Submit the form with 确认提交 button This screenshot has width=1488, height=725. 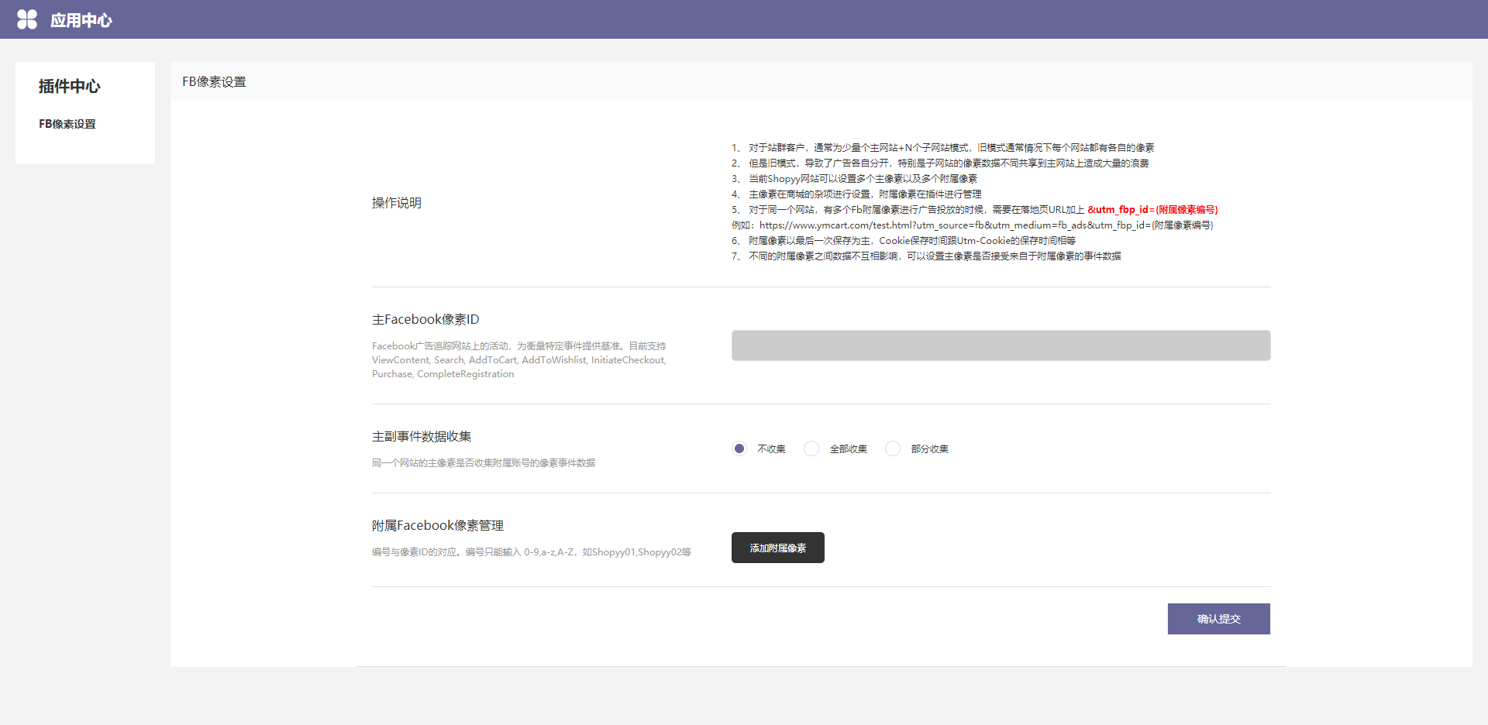(1218, 619)
